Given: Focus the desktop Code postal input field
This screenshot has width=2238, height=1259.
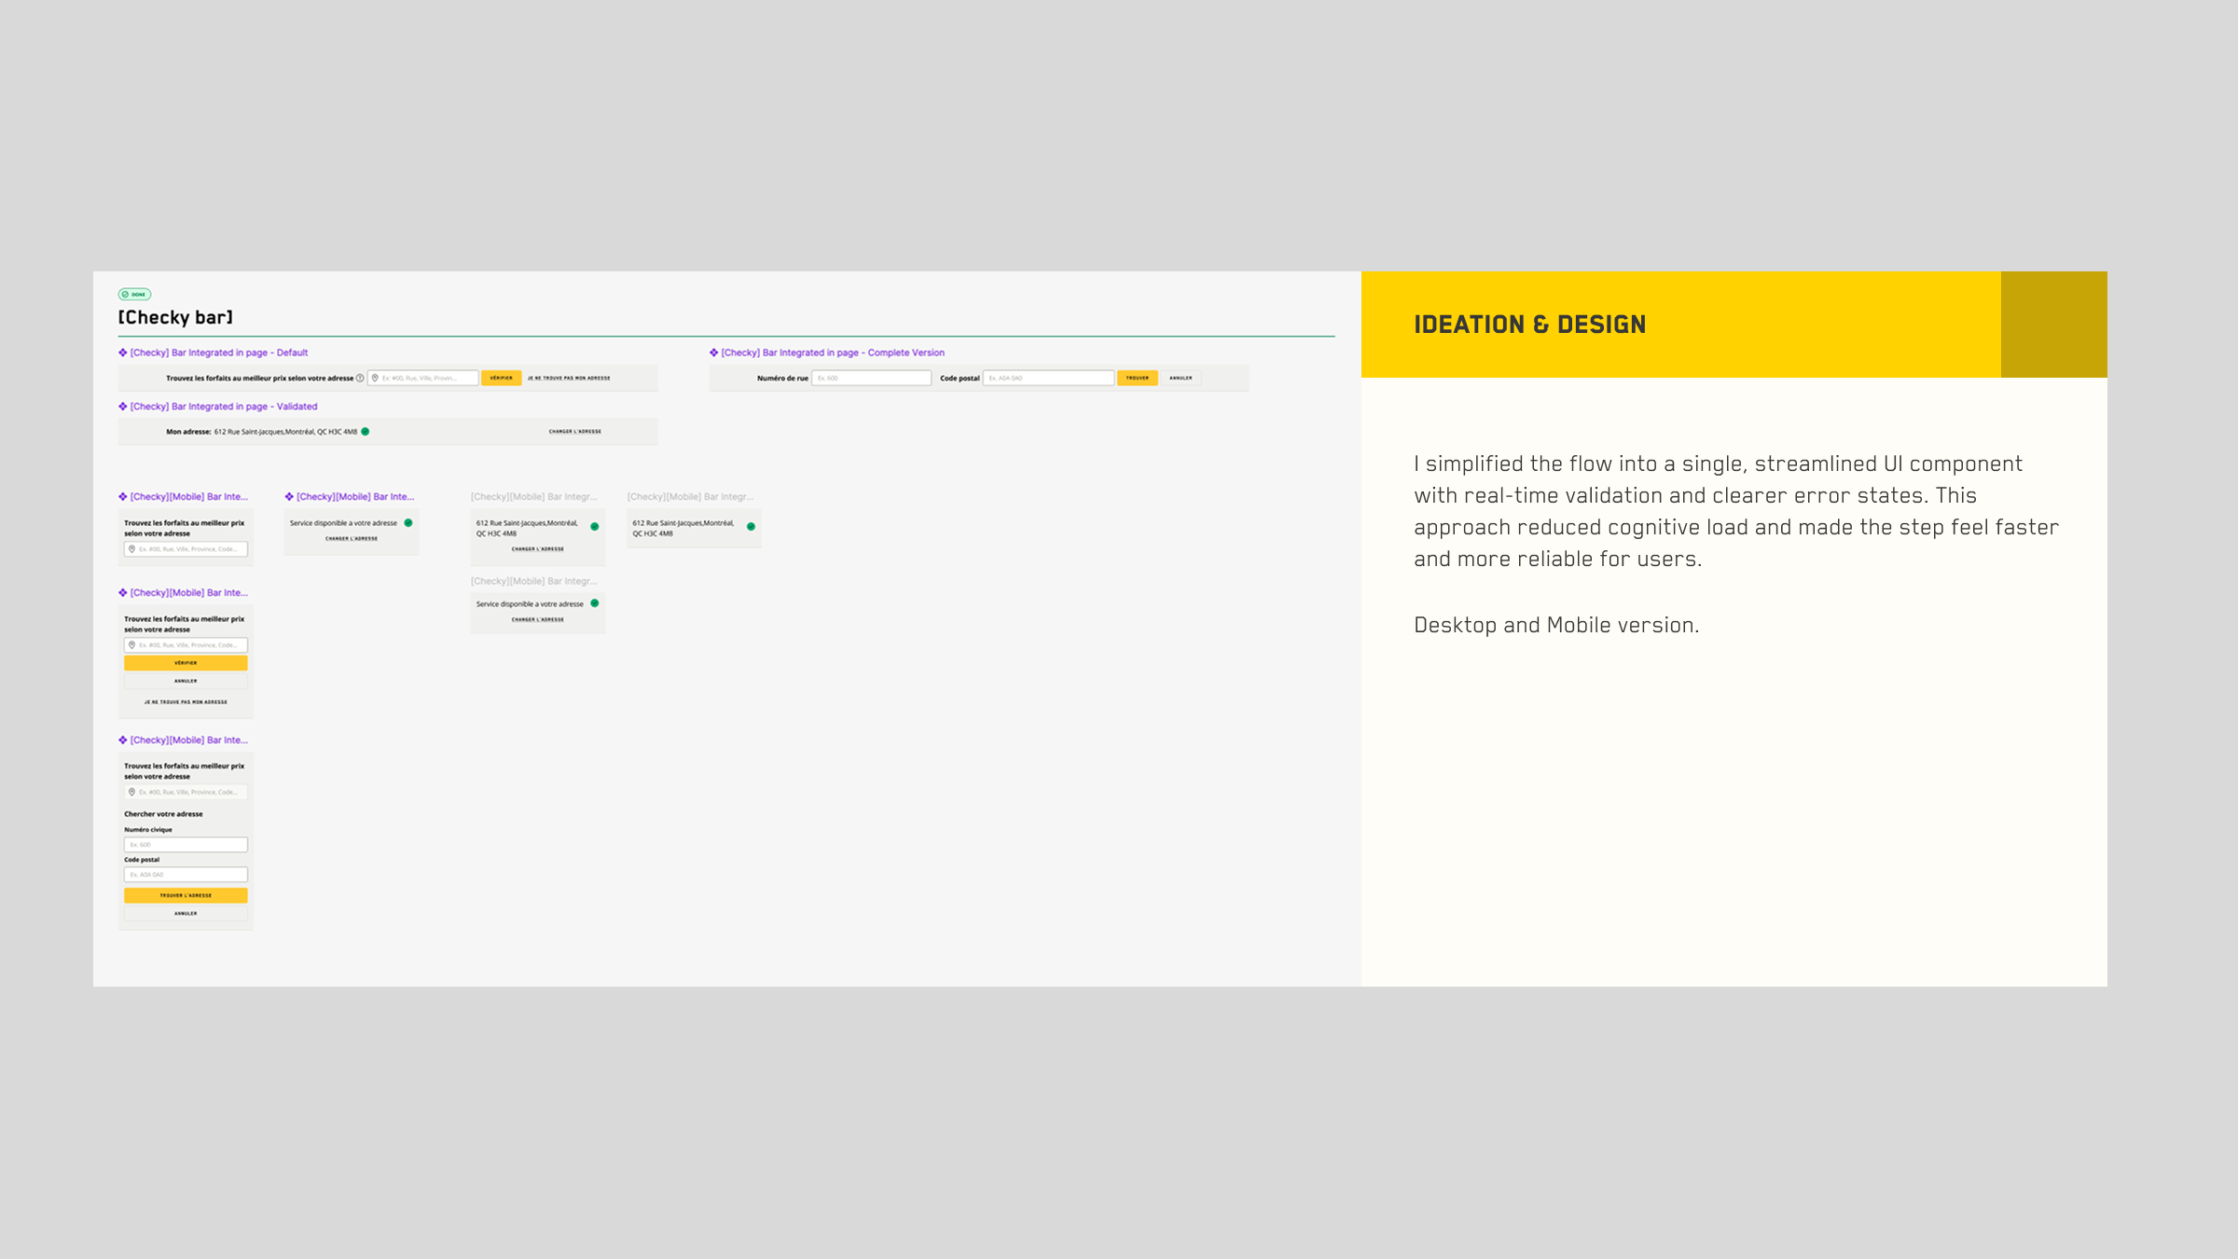Looking at the screenshot, I should (x=1048, y=378).
